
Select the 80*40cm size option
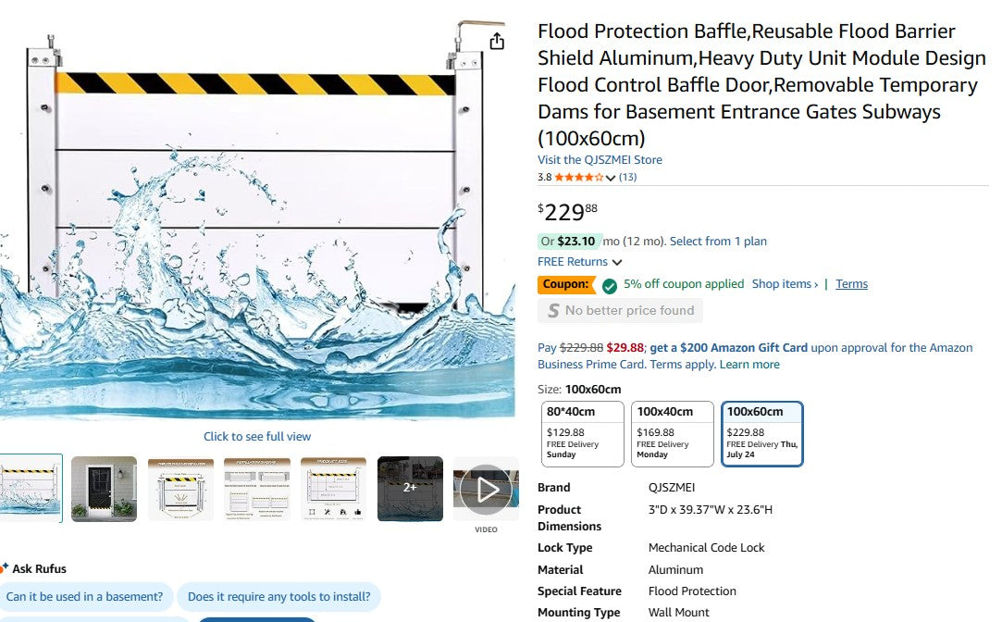581,433
